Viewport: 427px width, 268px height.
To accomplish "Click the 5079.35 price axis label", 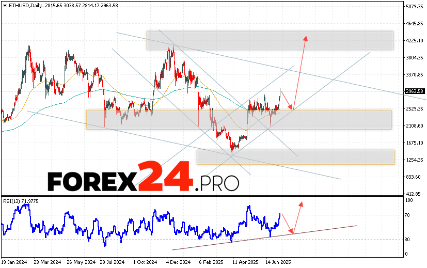I will (415, 7).
